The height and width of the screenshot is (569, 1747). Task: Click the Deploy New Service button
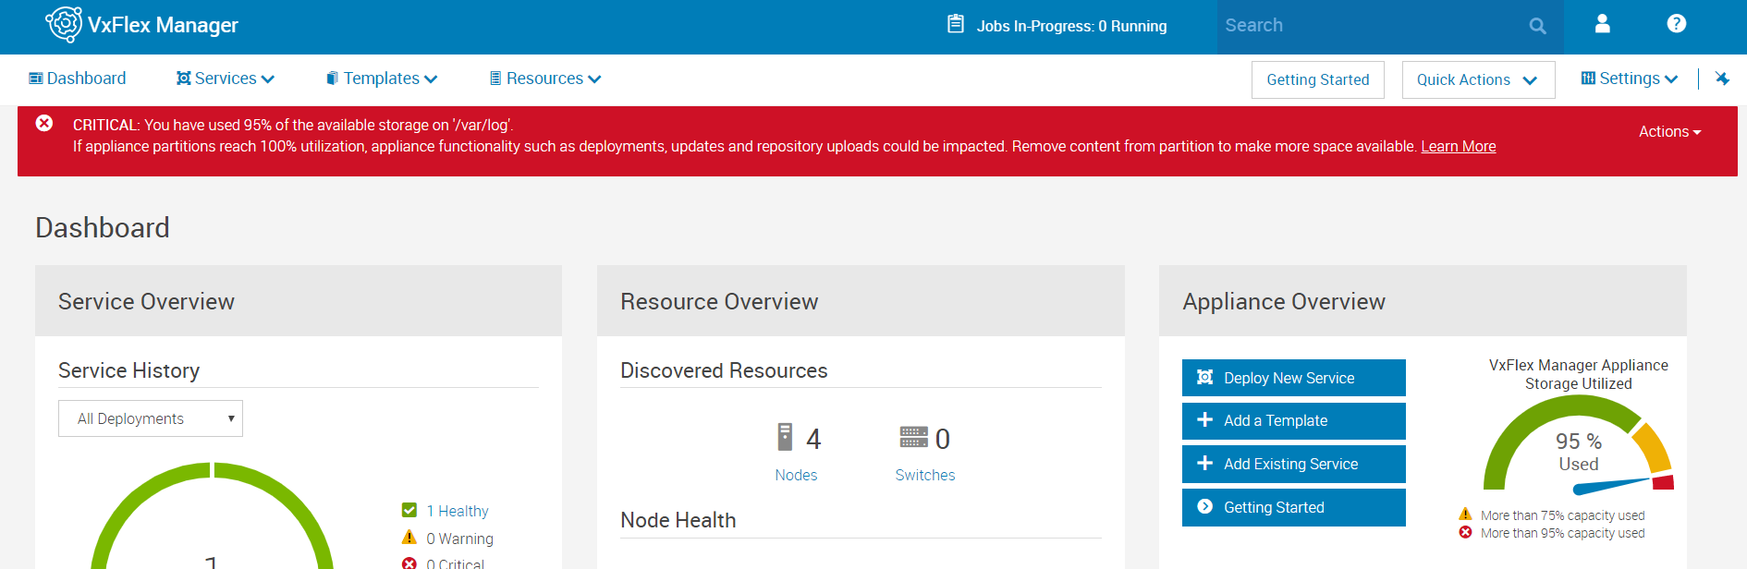pyautogui.click(x=1293, y=378)
